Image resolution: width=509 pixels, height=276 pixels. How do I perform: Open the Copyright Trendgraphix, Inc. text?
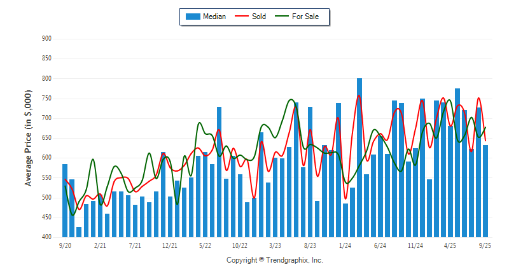(x=275, y=260)
